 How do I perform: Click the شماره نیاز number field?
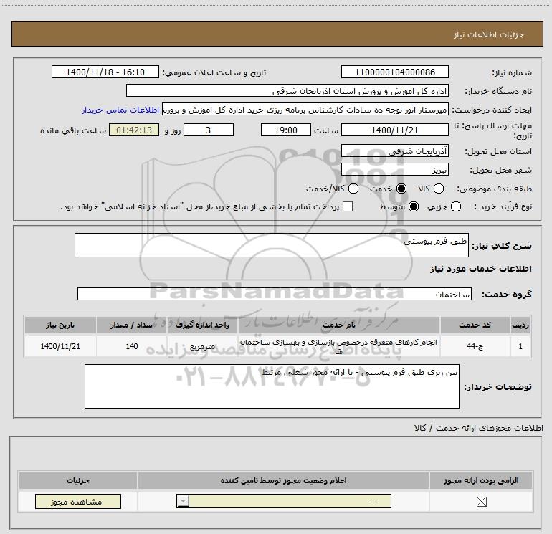[x=394, y=72]
